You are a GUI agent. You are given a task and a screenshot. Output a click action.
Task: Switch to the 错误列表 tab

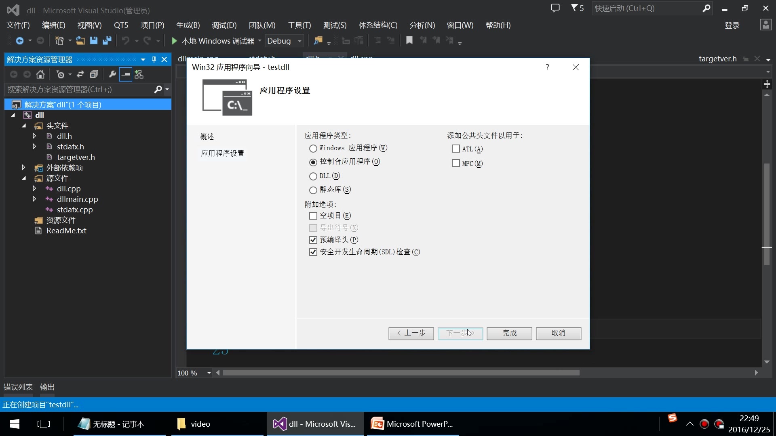click(18, 387)
